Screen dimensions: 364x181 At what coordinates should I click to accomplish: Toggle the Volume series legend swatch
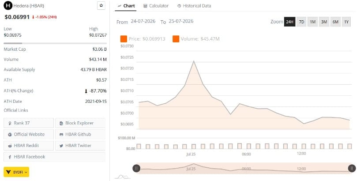pyautogui.click(x=176, y=39)
